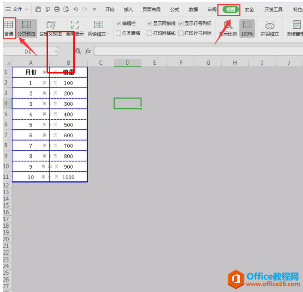303x292 pixels.
Task: Switch to the 数据 tab
Action: 193,9
